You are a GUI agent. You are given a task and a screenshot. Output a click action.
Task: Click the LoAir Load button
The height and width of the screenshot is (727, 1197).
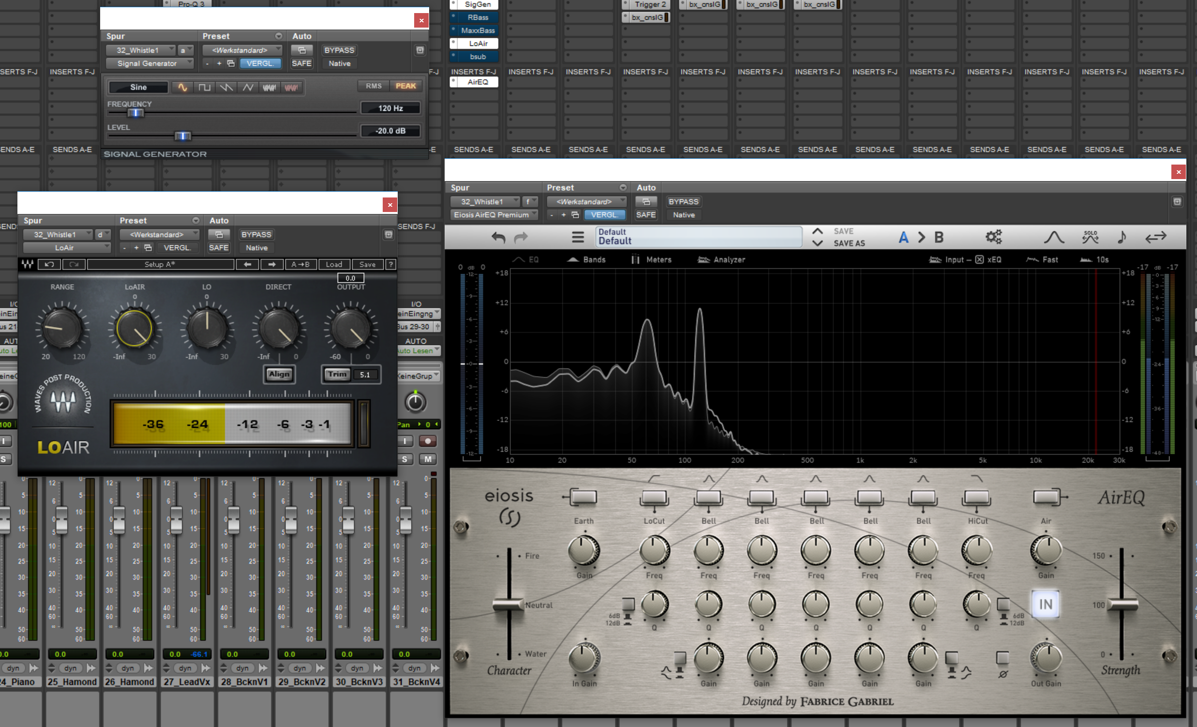point(334,264)
